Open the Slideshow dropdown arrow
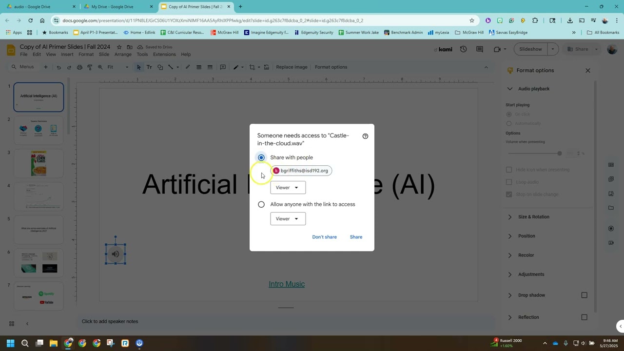This screenshot has width=624, height=351. (553, 49)
